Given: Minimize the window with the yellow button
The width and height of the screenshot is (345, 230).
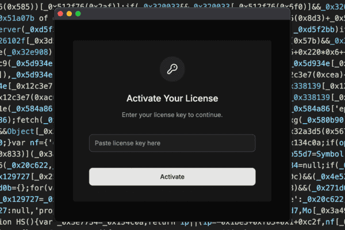Looking at the screenshot, I should [x=69, y=13].
